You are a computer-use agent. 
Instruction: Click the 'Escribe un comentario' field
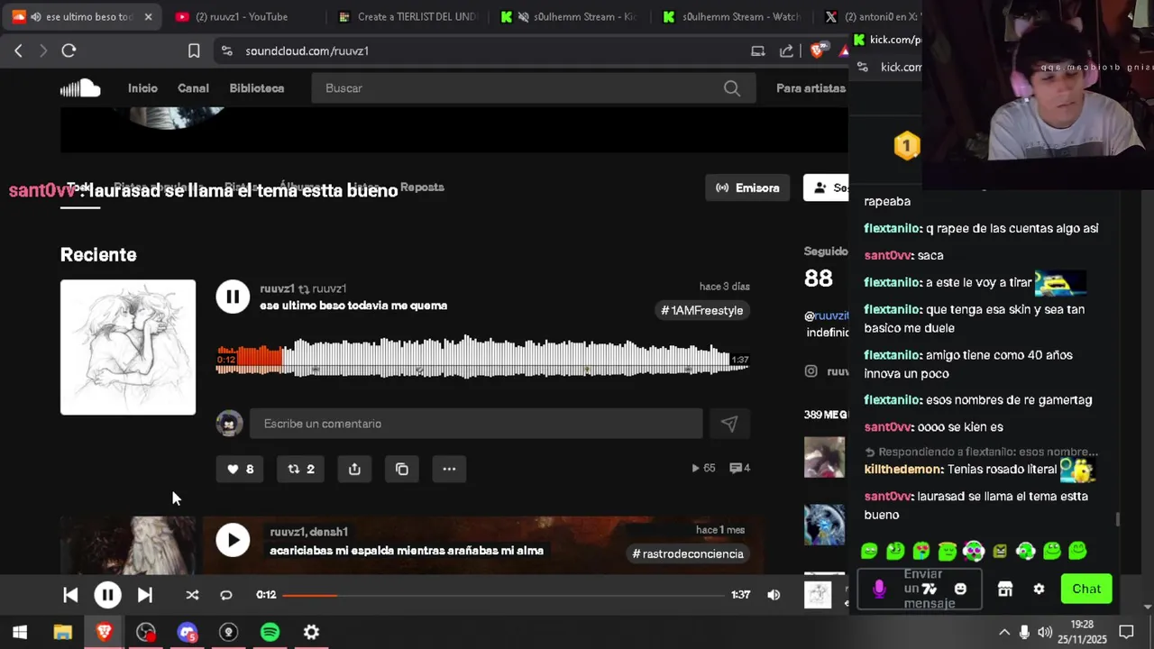click(476, 424)
